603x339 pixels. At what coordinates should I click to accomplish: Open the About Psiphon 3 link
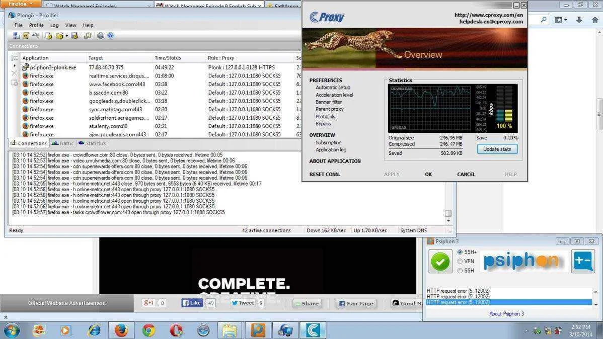point(506,314)
